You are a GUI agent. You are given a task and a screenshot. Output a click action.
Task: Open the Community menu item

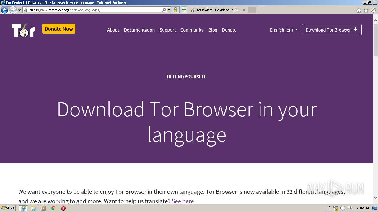click(x=192, y=30)
